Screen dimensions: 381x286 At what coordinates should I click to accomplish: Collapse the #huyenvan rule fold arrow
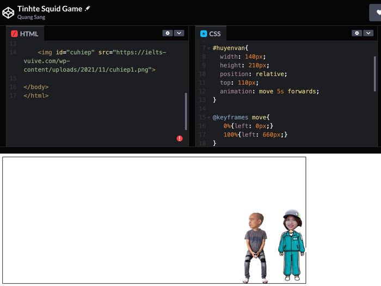tap(208, 48)
